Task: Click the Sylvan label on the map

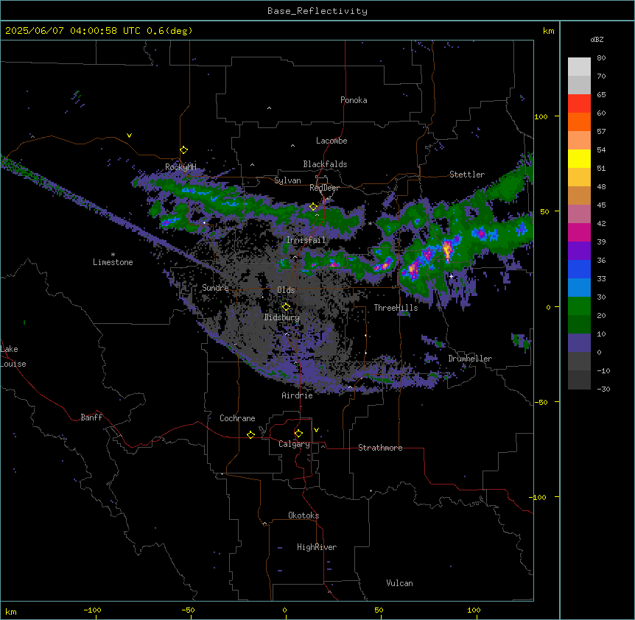Action: coord(287,180)
